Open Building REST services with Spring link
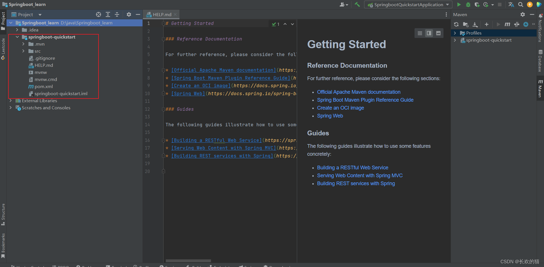Viewport: 544px width, 267px height. coord(356,183)
